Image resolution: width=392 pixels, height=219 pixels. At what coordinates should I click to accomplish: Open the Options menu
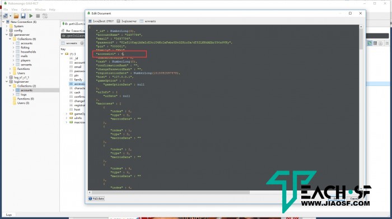(x=26, y=9)
